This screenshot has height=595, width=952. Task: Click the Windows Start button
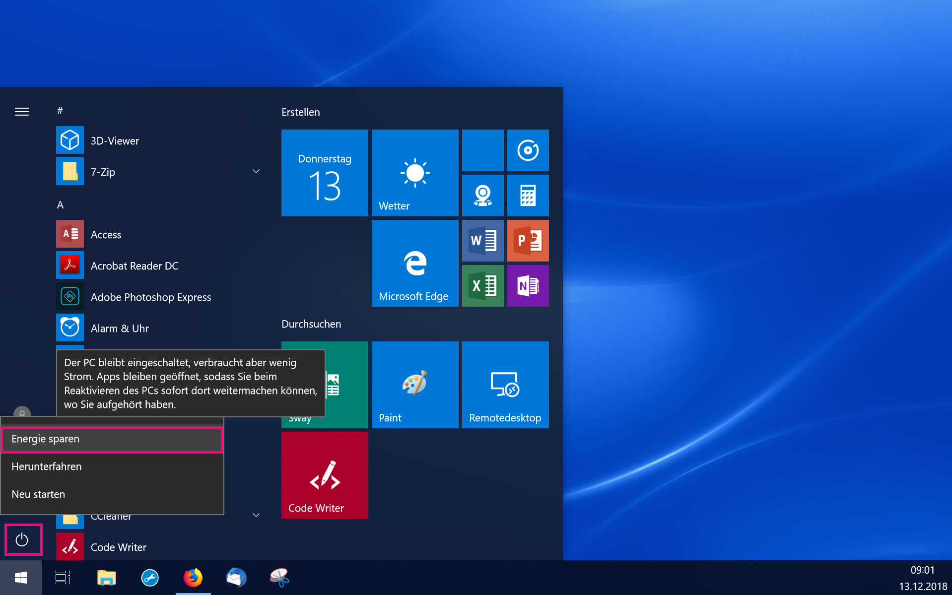[21, 578]
